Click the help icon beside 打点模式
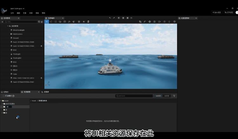This screenshot has width=238, height=139. pos(13,96)
